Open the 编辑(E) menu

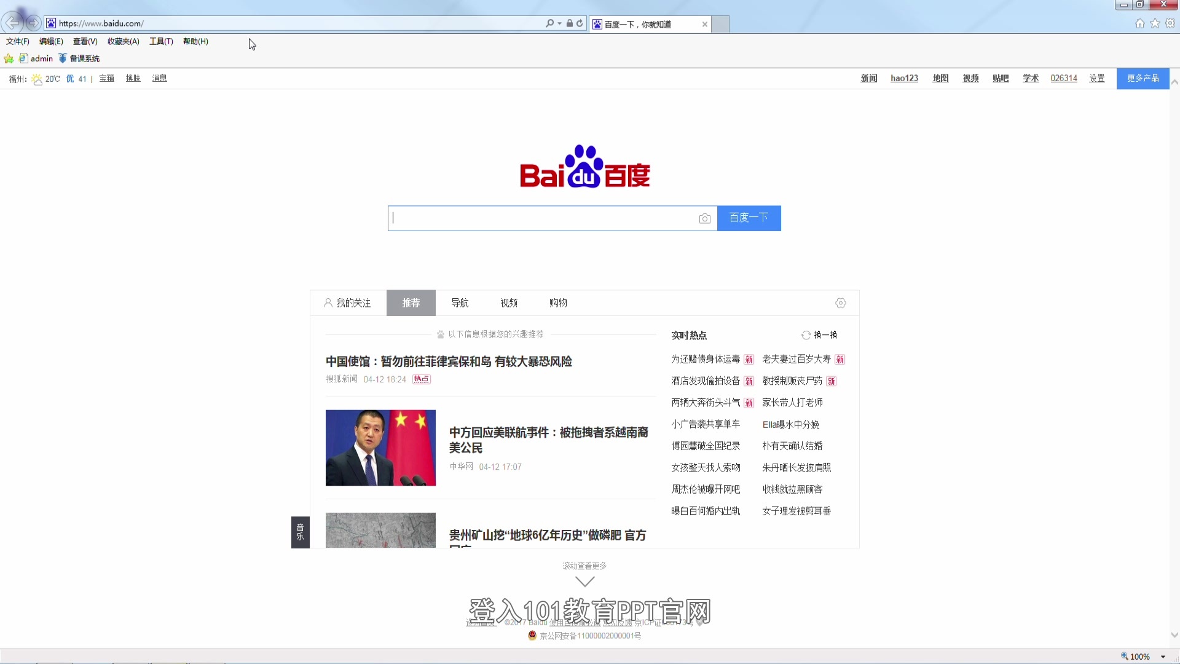(51, 42)
